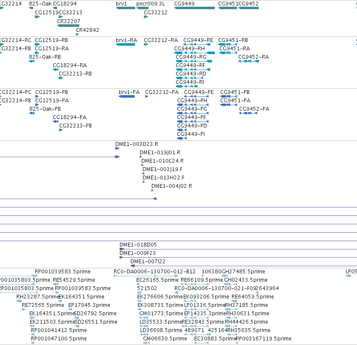Click GM06630.5prime EST label

click(165, 339)
